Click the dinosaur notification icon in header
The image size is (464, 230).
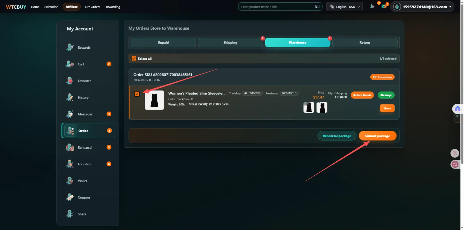(x=372, y=6)
